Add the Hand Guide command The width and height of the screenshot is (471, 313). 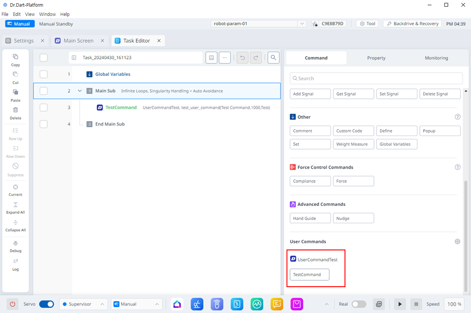[x=310, y=218]
